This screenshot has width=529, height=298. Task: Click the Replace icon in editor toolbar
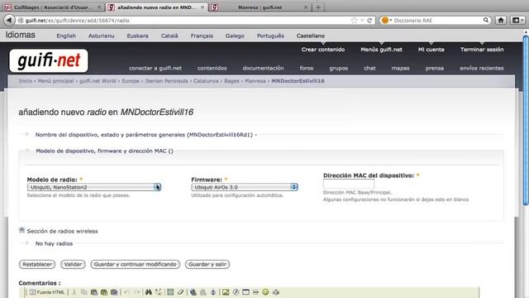(x=159, y=292)
